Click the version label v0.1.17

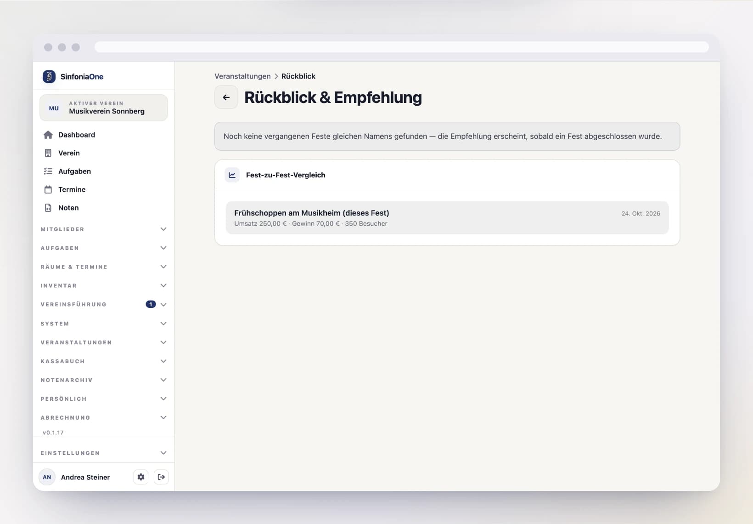click(x=53, y=433)
